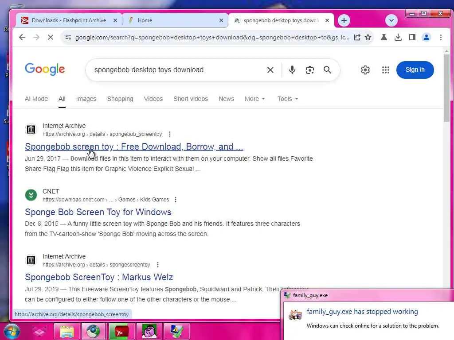Open Chrome downloads tray
454x340 pixels.
[x=398, y=37]
